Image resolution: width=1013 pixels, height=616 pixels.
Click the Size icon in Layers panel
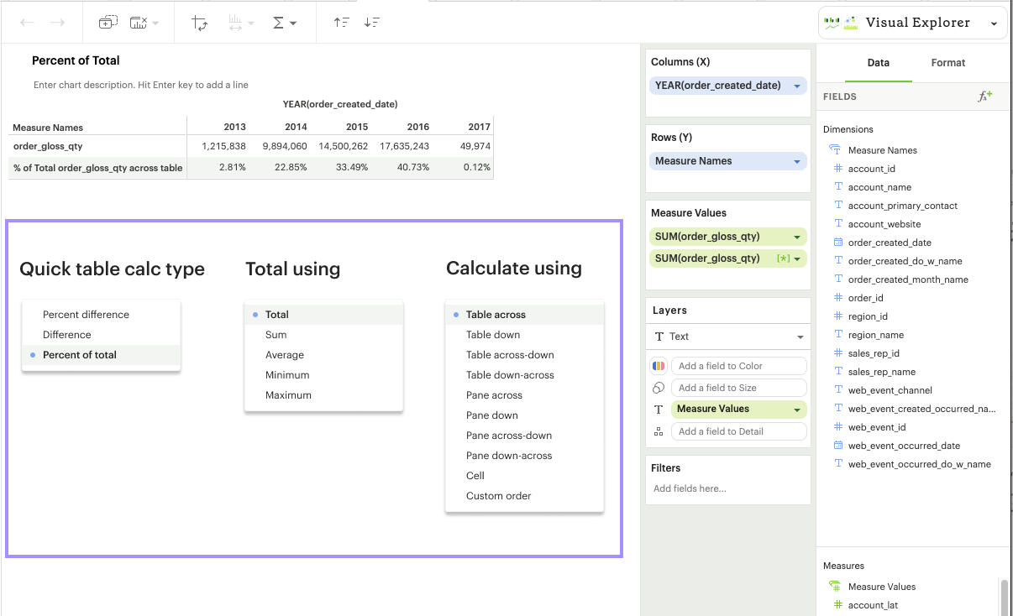click(x=659, y=388)
